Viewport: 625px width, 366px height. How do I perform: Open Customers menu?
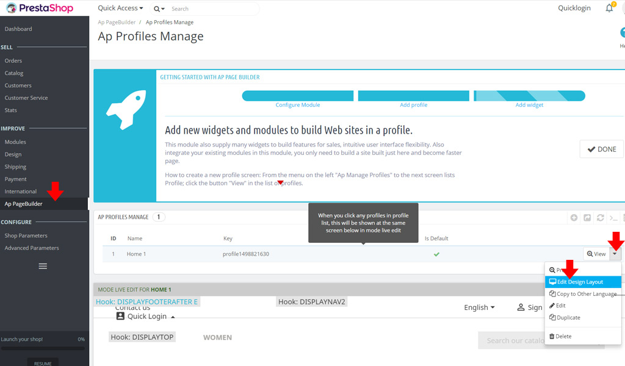(x=18, y=85)
